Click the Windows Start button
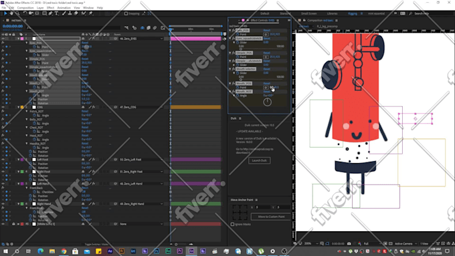The image size is (455, 256). (5, 251)
